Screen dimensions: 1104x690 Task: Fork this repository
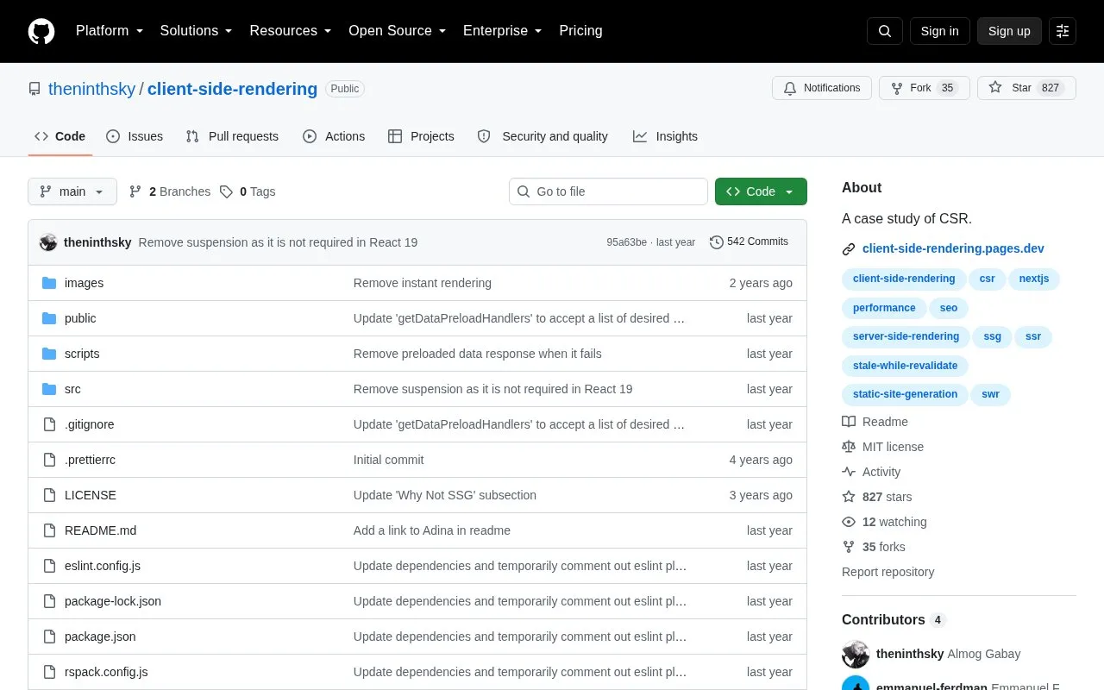tap(924, 88)
